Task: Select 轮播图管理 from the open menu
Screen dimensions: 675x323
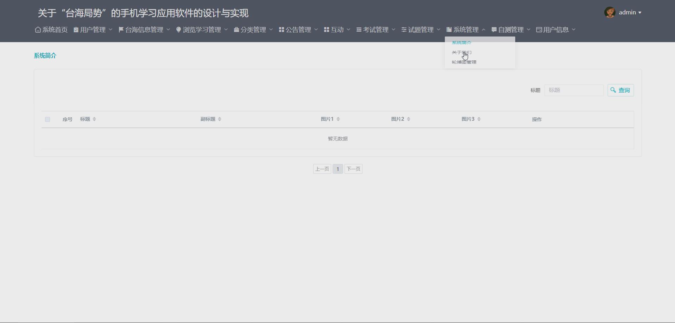Action: coord(464,62)
